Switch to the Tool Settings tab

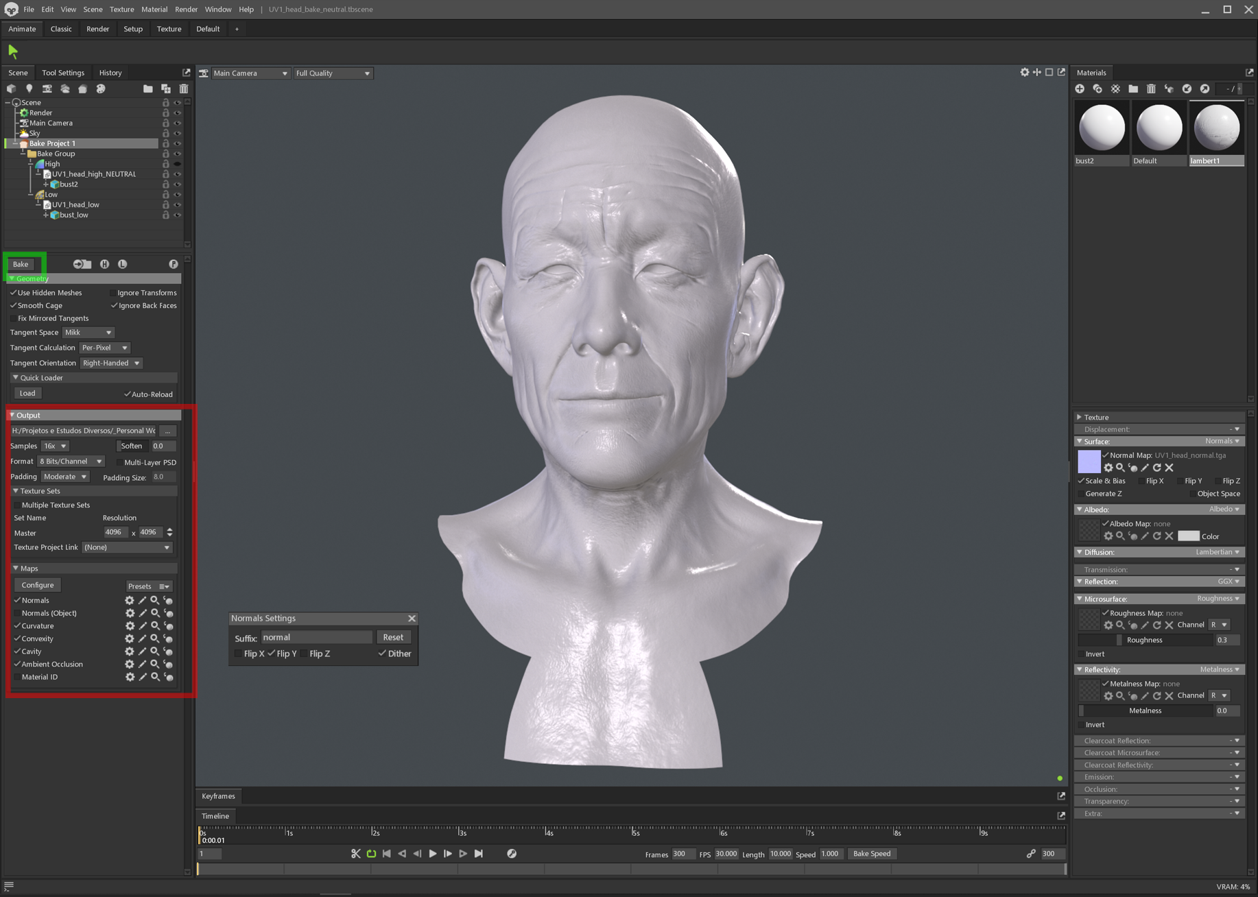(x=63, y=73)
